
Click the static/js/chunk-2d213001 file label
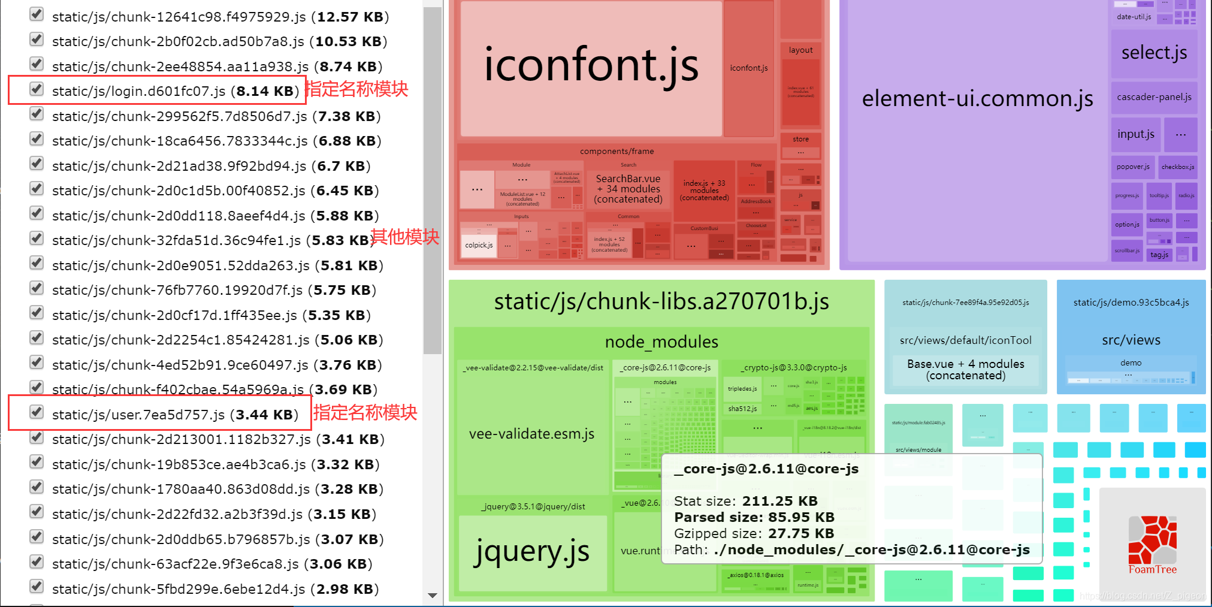218,439
